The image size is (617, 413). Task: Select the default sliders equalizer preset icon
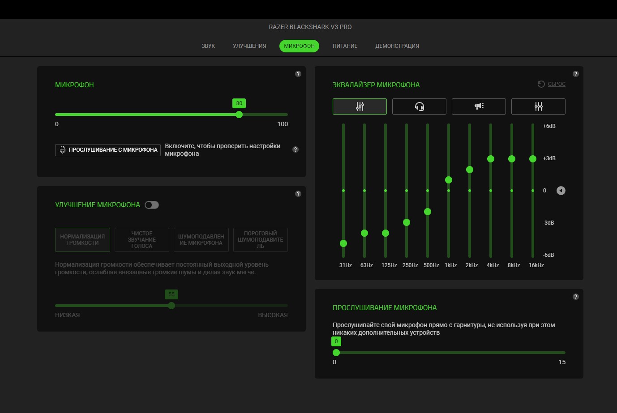coord(360,106)
